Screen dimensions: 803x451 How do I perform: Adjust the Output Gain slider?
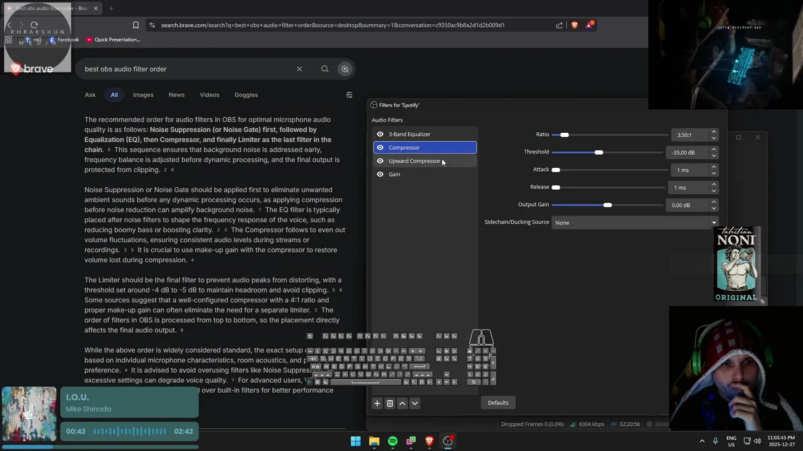(x=609, y=205)
